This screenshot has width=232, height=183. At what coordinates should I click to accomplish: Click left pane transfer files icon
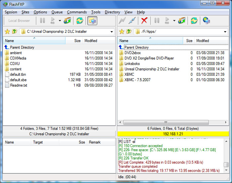tap(67, 21)
